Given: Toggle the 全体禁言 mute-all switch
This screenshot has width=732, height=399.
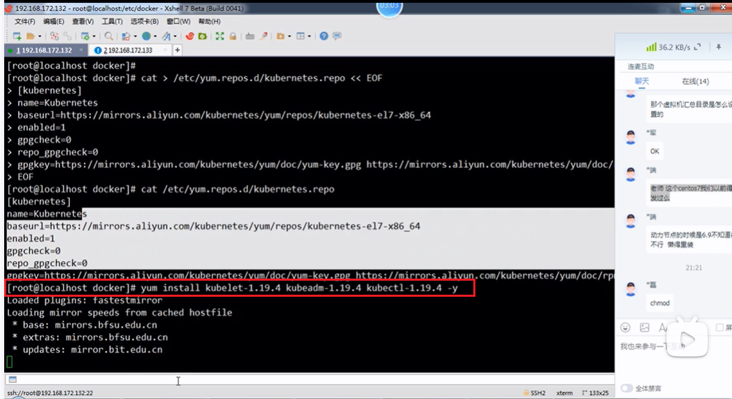Looking at the screenshot, I should click(626, 388).
